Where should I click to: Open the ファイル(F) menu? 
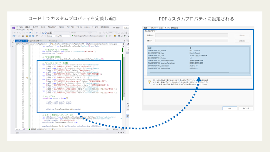pyautogui.click(x=20, y=27)
